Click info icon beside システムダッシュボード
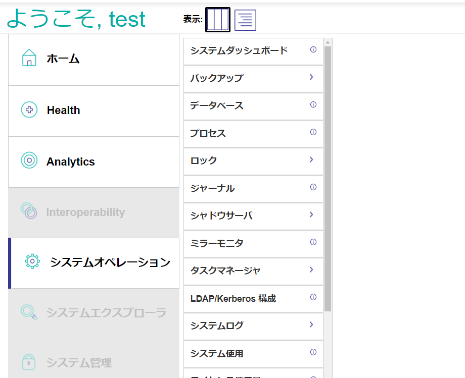Viewport: 465px width, 378px height. point(313,50)
